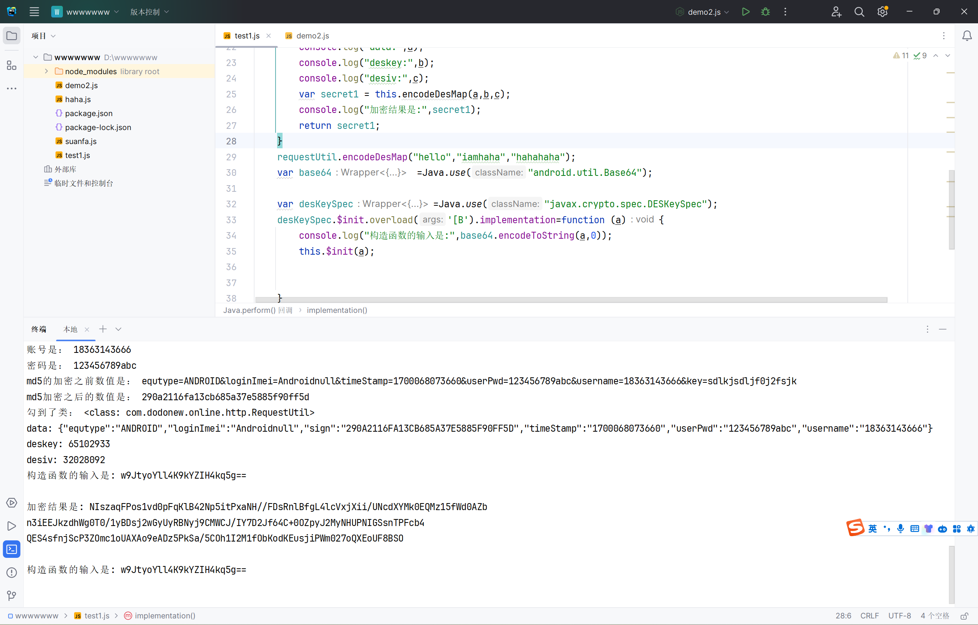This screenshot has height=625, width=978.
Task: Hide the terminal panel
Action: click(x=943, y=329)
